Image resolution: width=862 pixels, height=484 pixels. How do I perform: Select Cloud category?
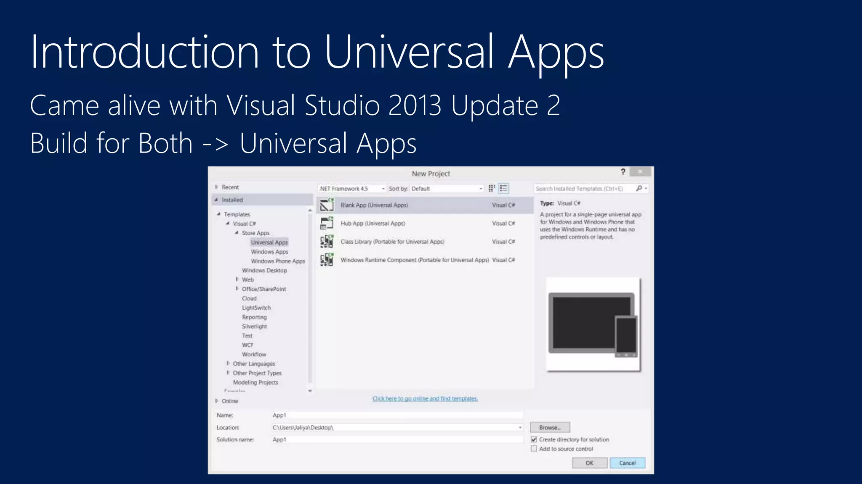249,298
